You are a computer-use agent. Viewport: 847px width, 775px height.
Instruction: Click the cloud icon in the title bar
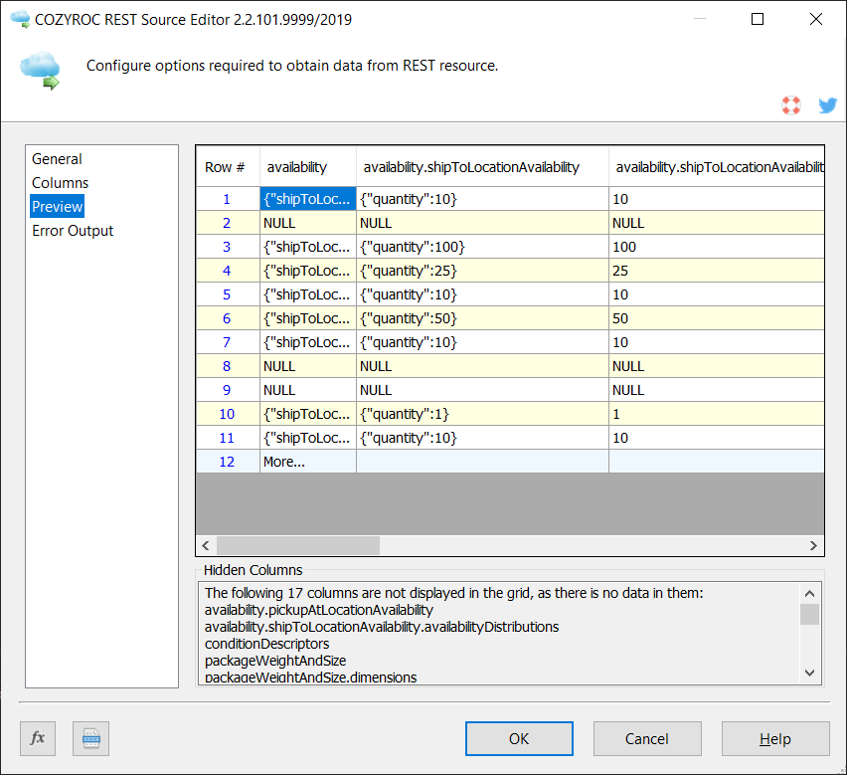click(x=20, y=20)
